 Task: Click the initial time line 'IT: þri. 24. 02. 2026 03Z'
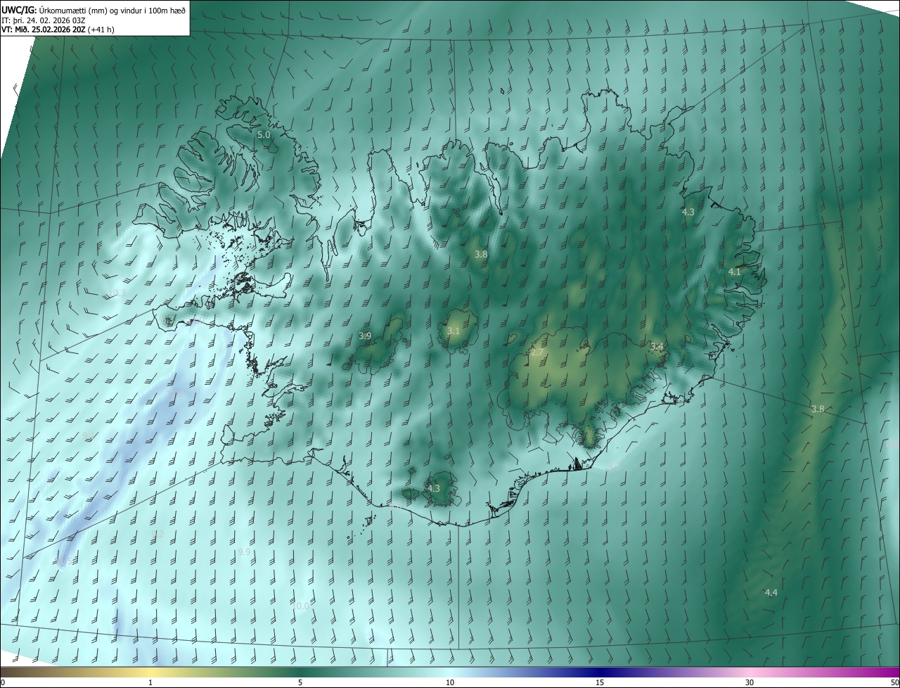pyautogui.click(x=45, y=20)
